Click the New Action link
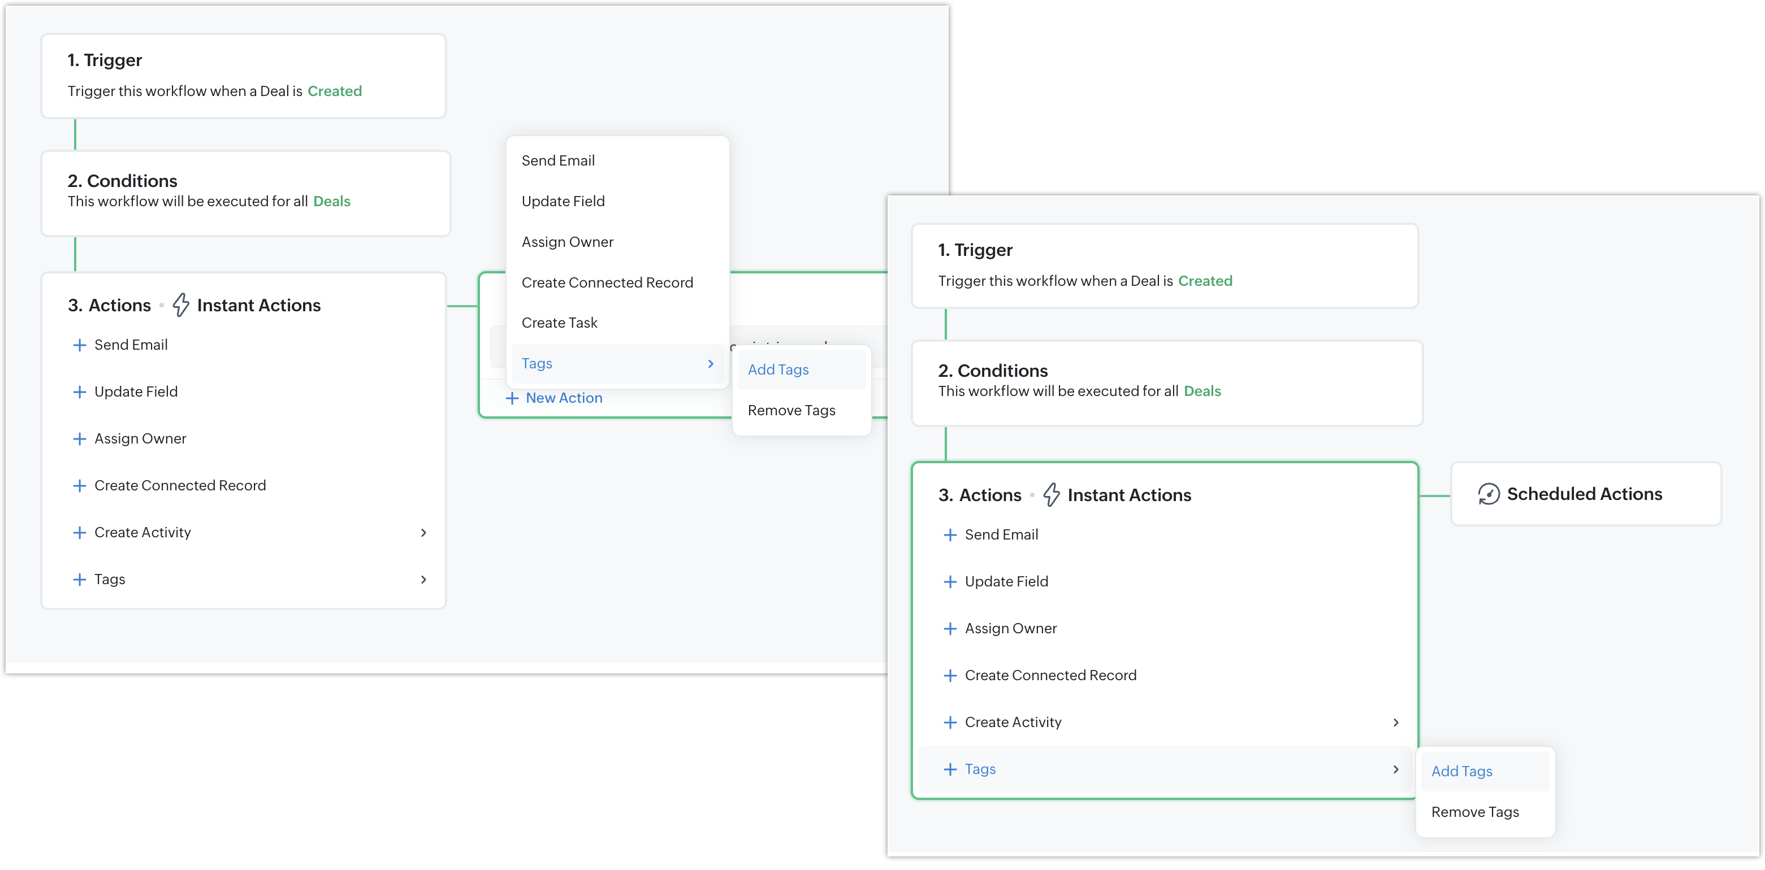 [x=563, y=398]
